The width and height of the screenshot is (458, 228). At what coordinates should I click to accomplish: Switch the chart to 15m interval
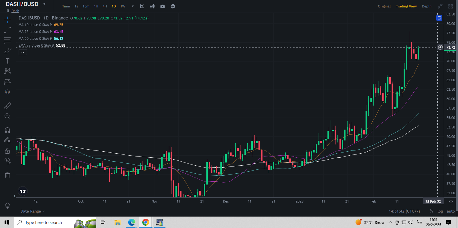[86, 6]
